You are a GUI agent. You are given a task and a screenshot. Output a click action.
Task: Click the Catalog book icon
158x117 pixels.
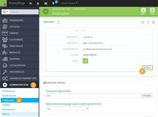pyautogui.click(x=5, y=27)
